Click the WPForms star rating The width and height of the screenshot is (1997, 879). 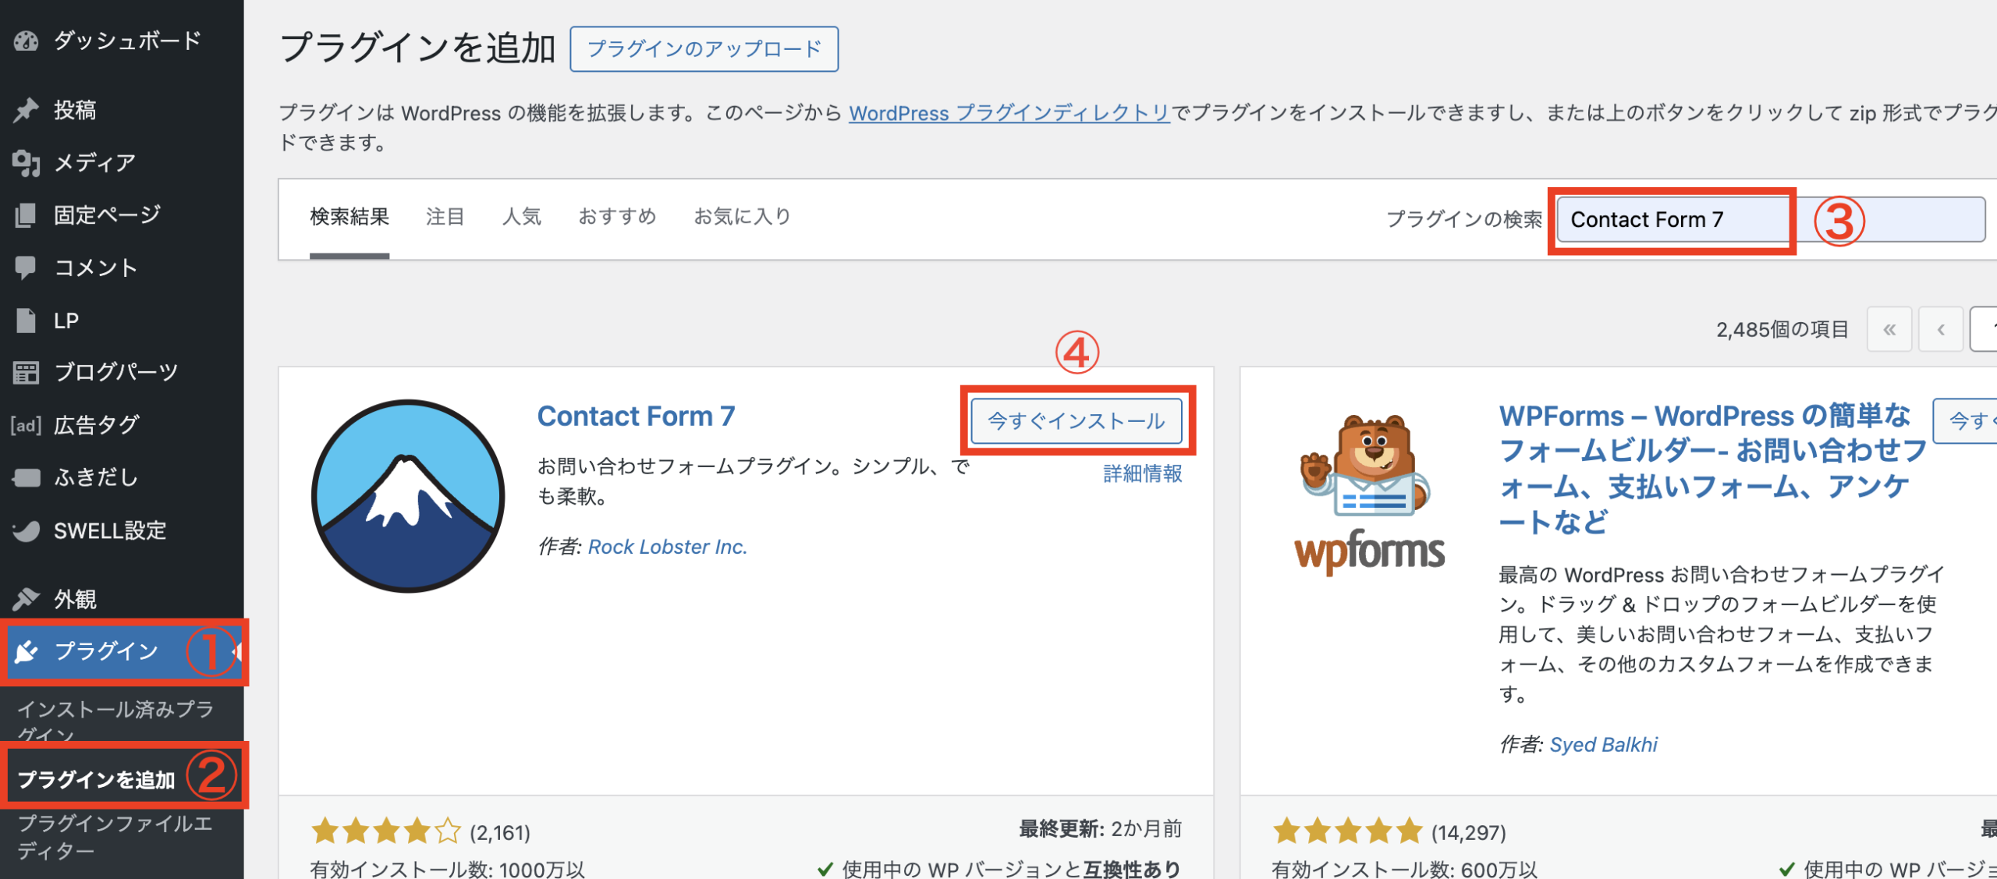pyautogui.click(x=1348, y=831)
